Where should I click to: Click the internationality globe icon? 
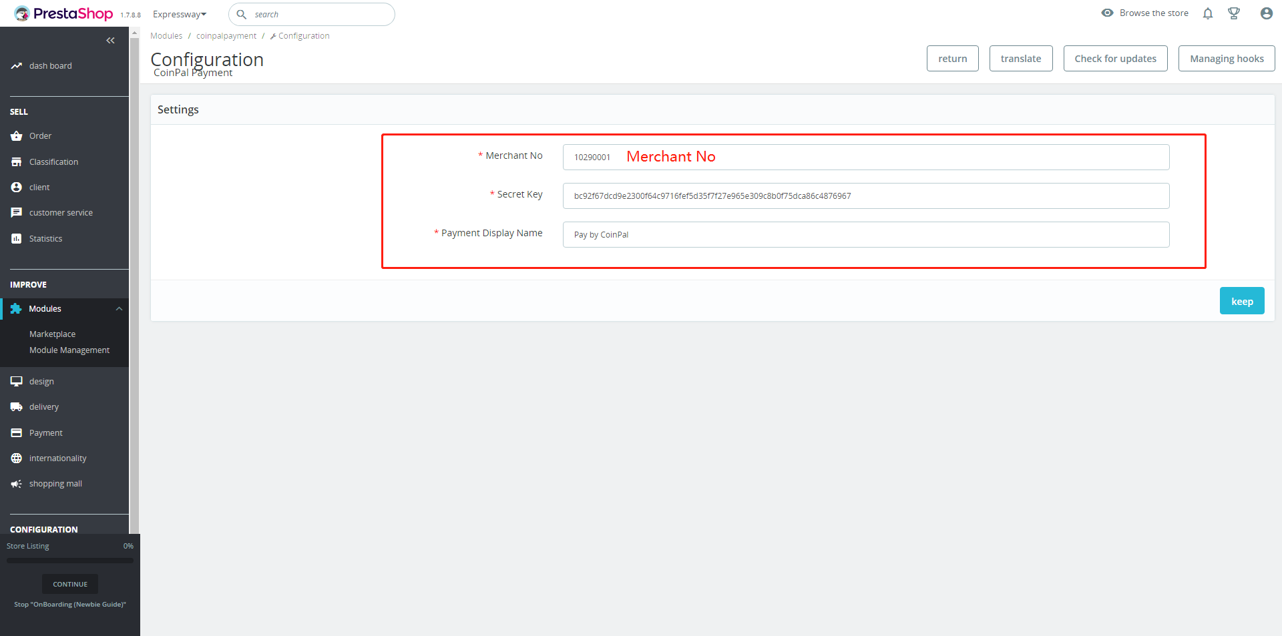17,458
